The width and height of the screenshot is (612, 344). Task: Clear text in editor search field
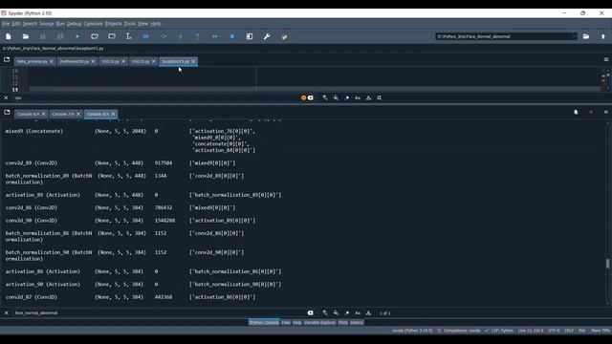[310, 97]
